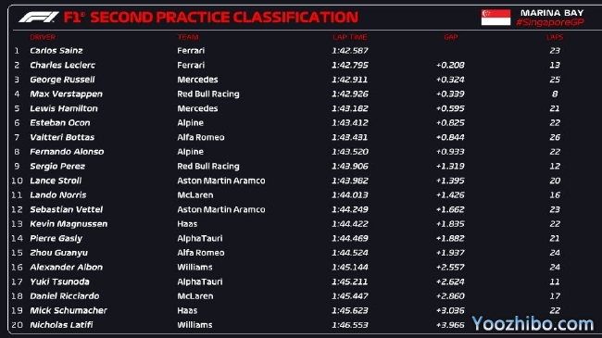Click the Singapore flag icon

(495, 18)
